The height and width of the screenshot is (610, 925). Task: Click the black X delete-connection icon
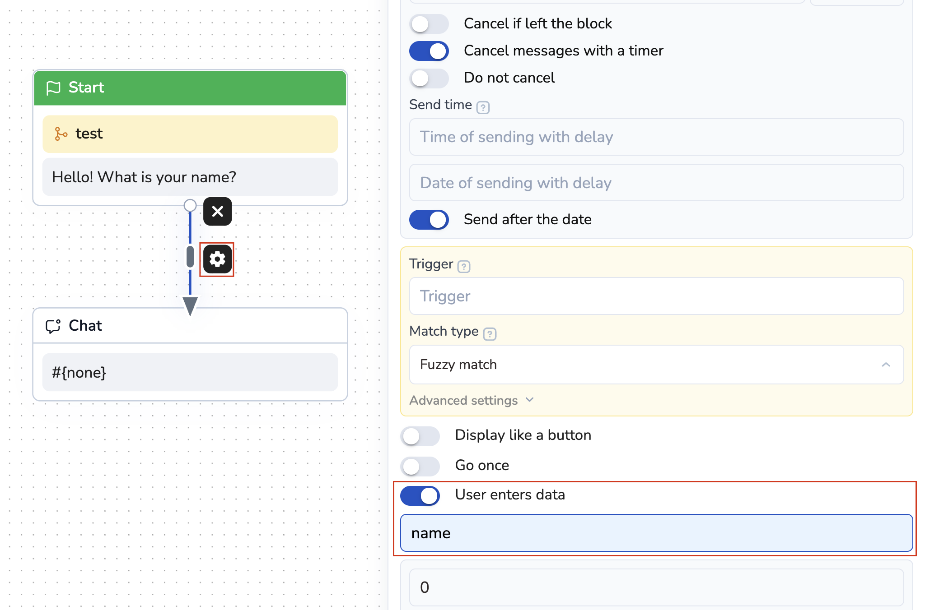coord(217,211)
